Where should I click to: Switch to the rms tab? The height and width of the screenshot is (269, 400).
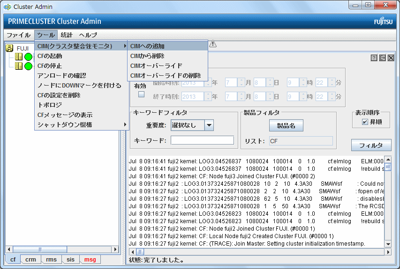tap(51, 259)
